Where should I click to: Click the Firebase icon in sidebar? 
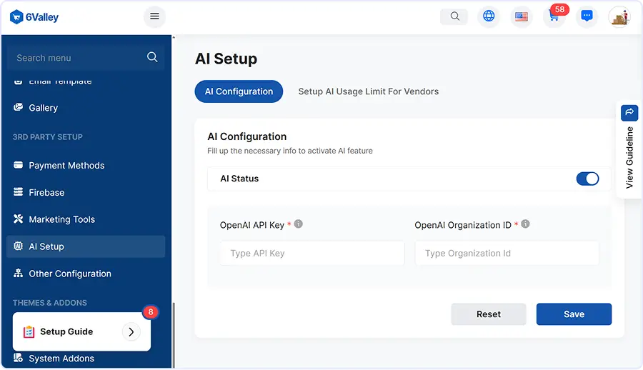[18, 192]
